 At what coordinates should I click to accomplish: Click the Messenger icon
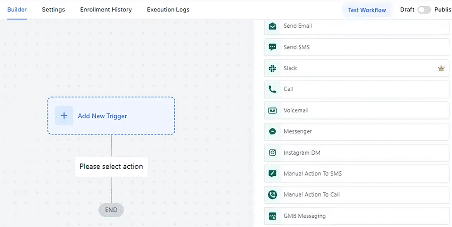[272, 131]
